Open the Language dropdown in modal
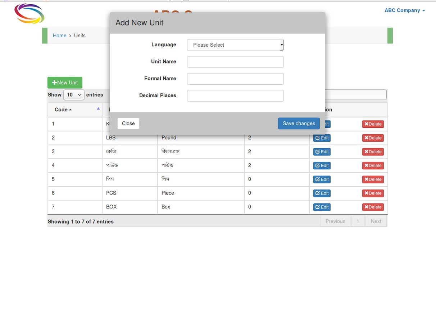This screenshot has height=314, width=436. tap(235, 45)
